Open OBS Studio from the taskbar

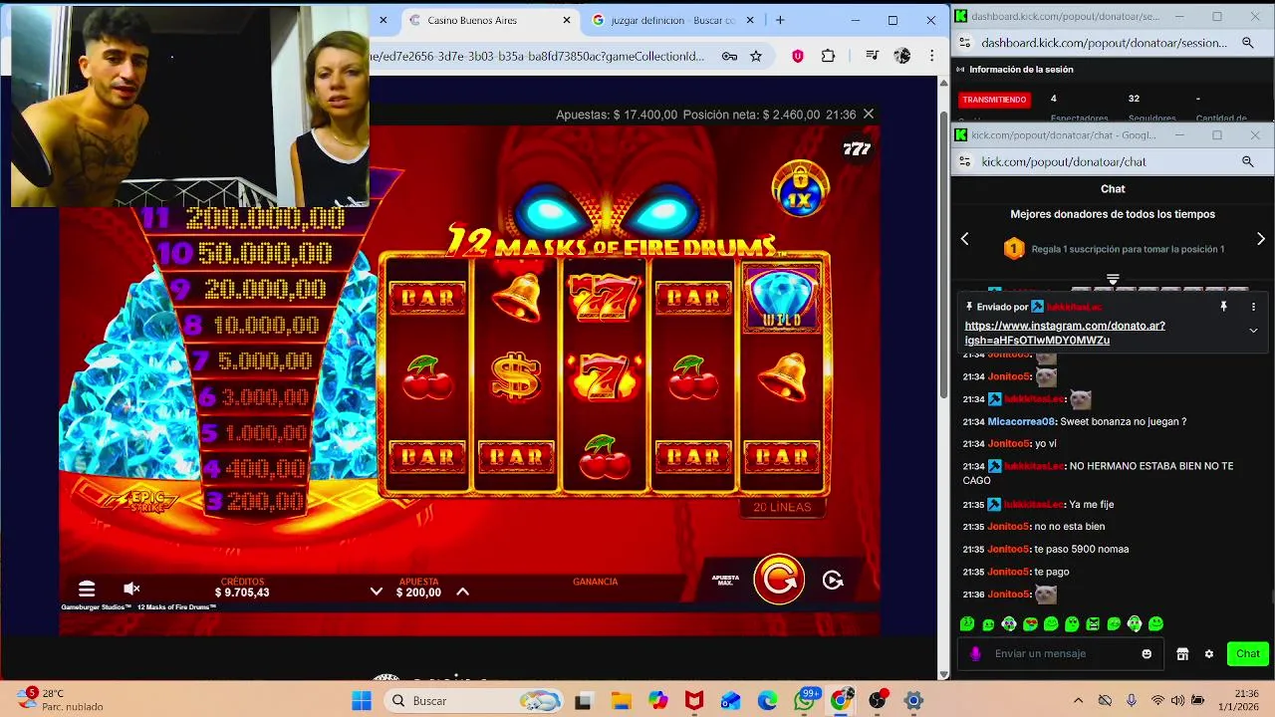click(x=878, y=701)
